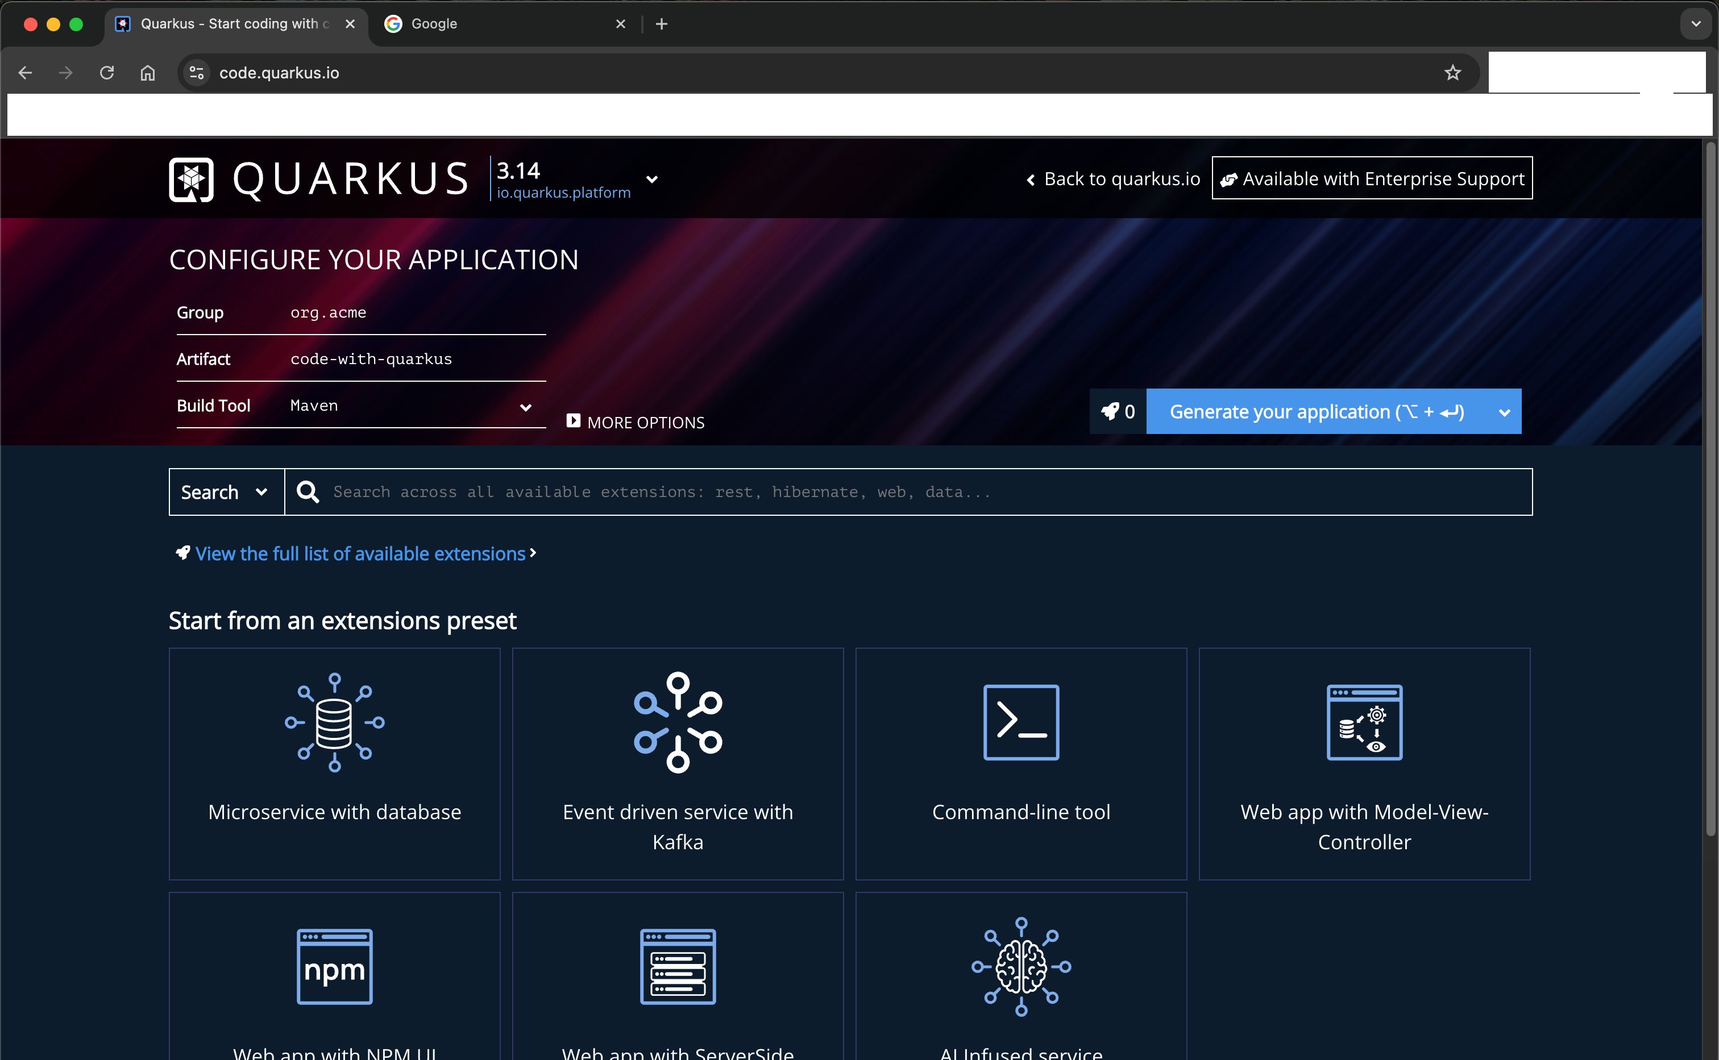Open the Quarkus 3.14 platform version dropdown
The height and width of the screenshot is (1060, 1719).
pyautogui.click(x=651, y=180)
